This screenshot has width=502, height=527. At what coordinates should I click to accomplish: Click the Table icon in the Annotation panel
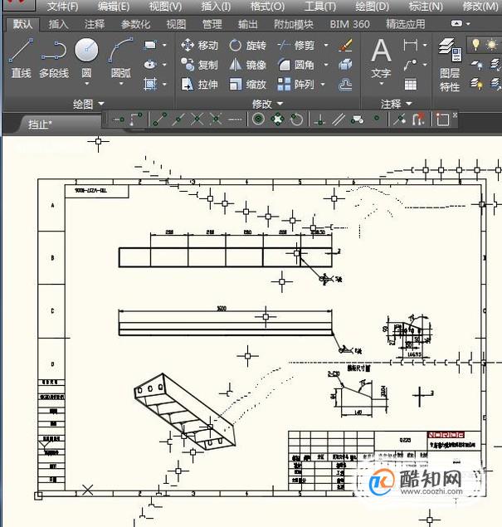tap(410, 84)
